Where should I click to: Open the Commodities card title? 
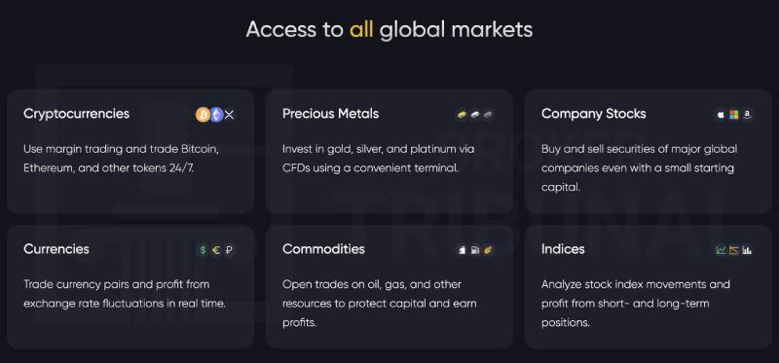click(x=323, y=249)
